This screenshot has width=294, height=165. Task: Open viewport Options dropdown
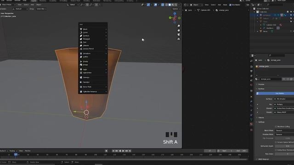pos(176,9)
